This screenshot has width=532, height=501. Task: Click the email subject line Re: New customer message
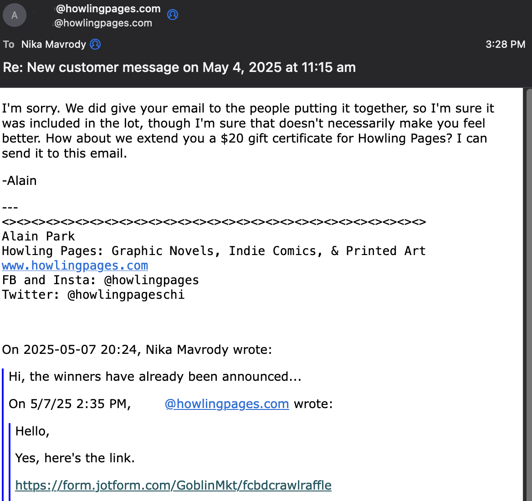click(179, 67)
